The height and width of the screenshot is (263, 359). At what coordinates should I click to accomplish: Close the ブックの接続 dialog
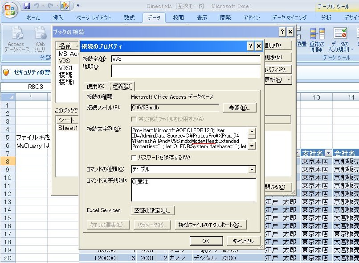pos(290,32)
